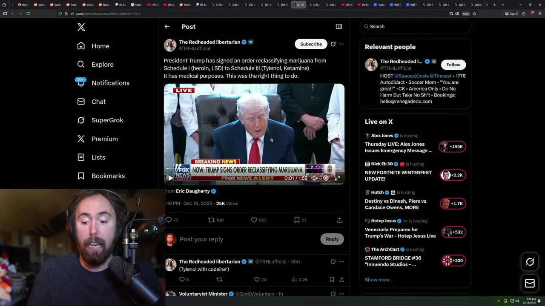Show hidden system tray icons
This screenshot has height=306, width=545.
pos(499,301)
